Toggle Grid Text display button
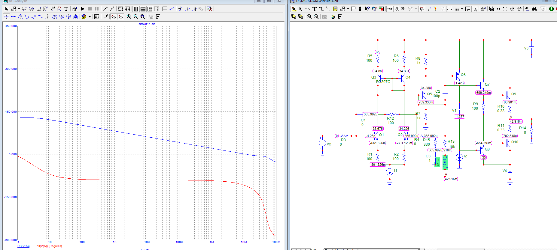557x250 pixels. point(390,9)
